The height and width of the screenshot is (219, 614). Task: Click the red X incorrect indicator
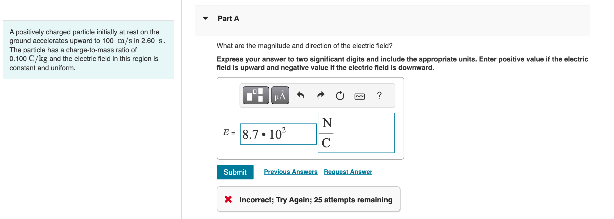[x=228, y=200]
